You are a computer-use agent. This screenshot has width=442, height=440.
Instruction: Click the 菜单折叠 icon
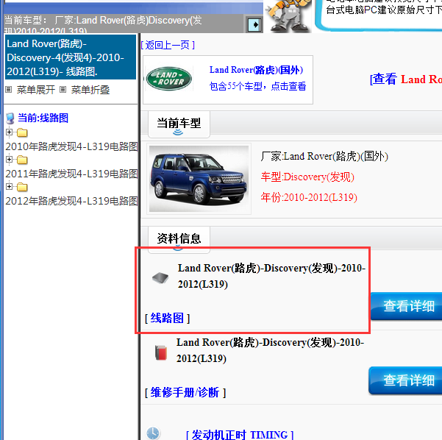(x=63, y=90)
